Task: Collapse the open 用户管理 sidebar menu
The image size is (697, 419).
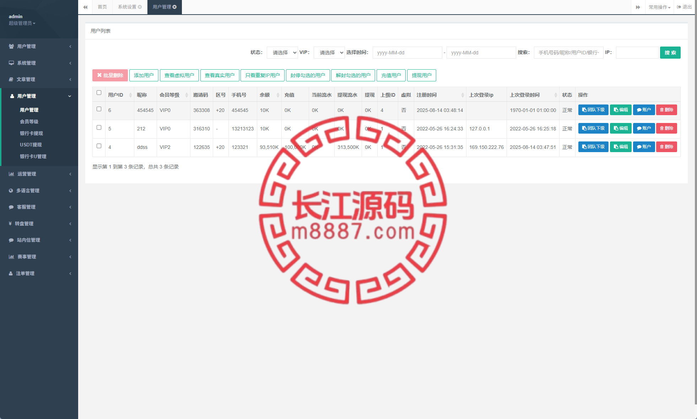Action: pyautogui.click(x=39, y=96)
